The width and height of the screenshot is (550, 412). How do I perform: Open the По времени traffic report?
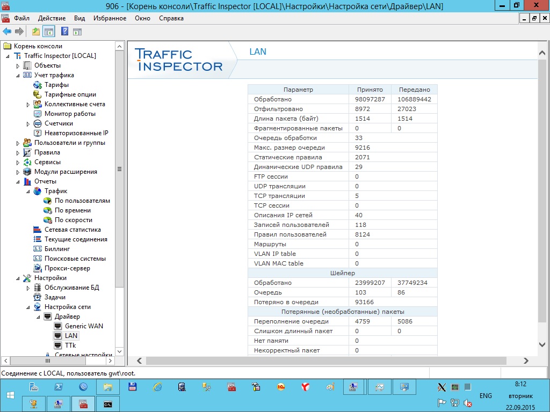(x=73, y=210)
